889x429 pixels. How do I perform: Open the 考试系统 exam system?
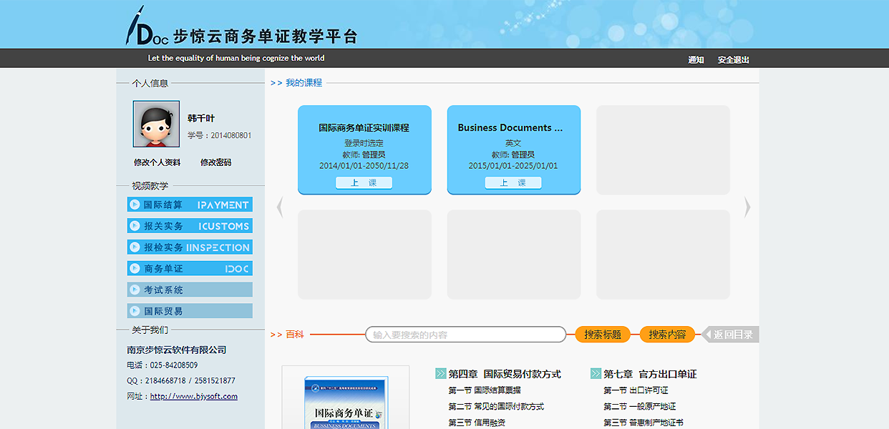click(x=190, y=290)
